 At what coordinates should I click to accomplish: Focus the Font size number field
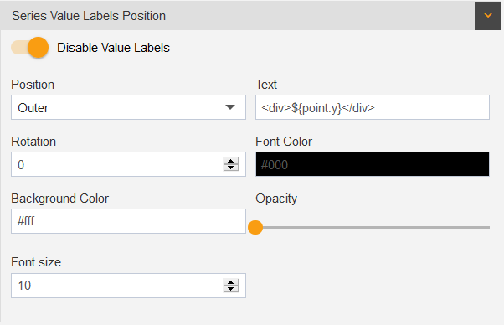[x=128, y=286]
